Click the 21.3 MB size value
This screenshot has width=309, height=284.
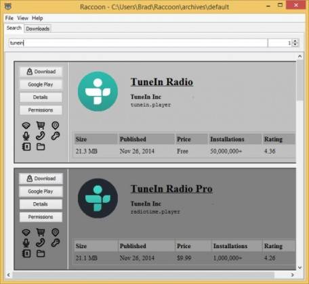tap(87, 151)
